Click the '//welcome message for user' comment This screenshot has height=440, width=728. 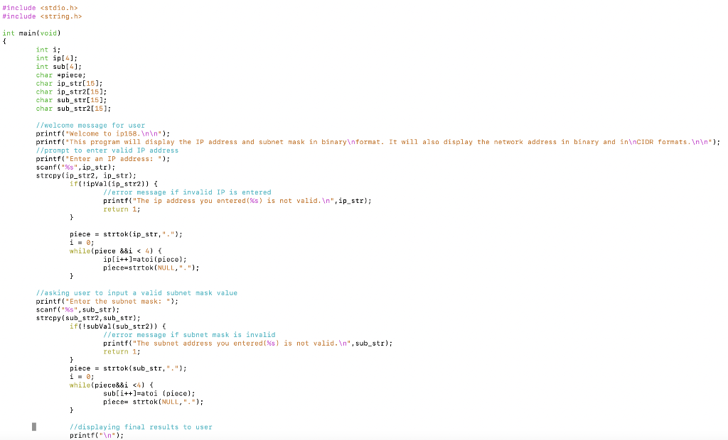90,125
